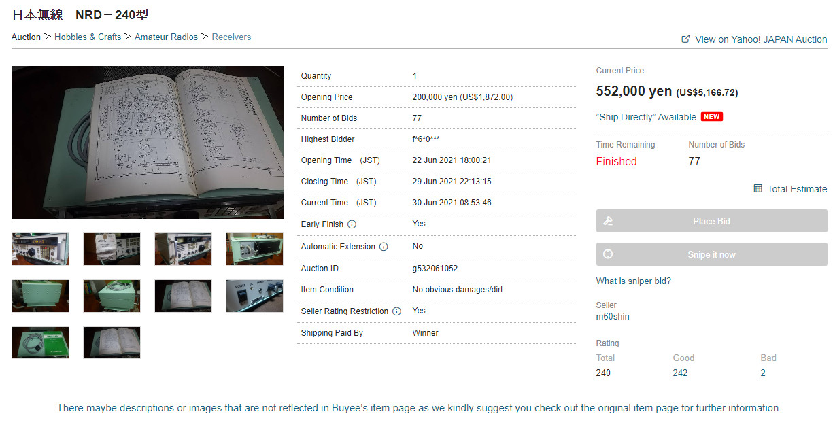Click the "Shipping Paid By" label

(x=332, y=333)
